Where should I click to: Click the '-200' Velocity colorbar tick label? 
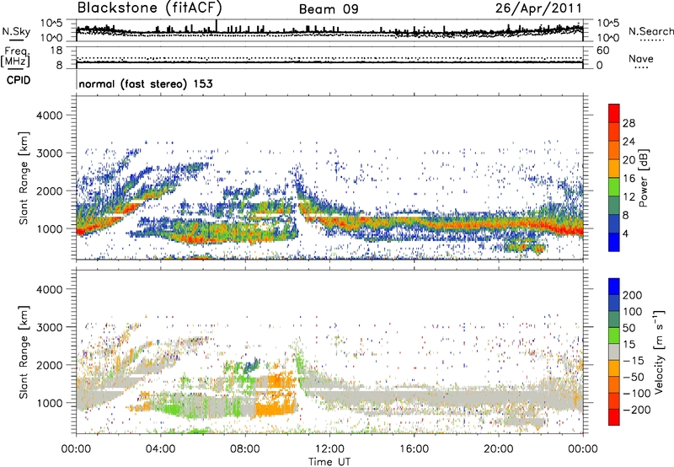[x=637, y=410]
